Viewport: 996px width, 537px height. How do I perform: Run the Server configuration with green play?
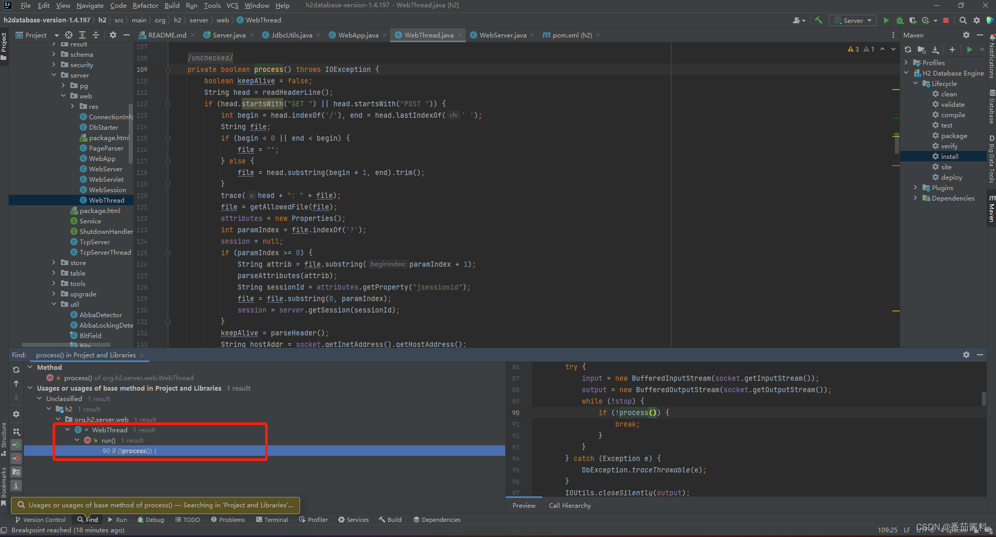pos(886,20)
